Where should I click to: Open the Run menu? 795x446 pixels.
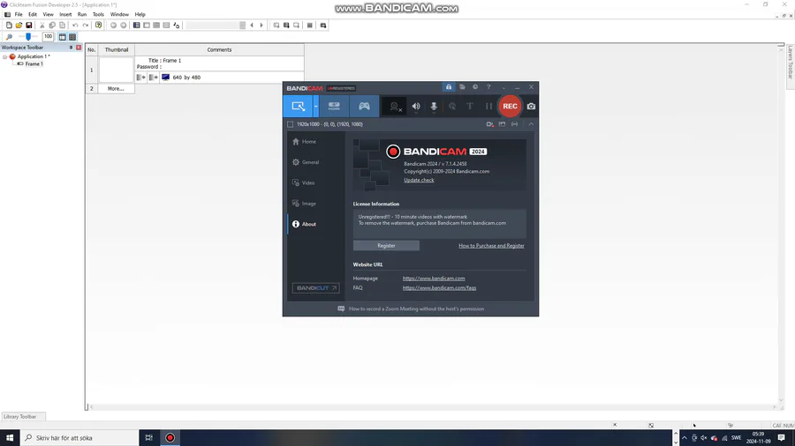(x=81, y=15)
